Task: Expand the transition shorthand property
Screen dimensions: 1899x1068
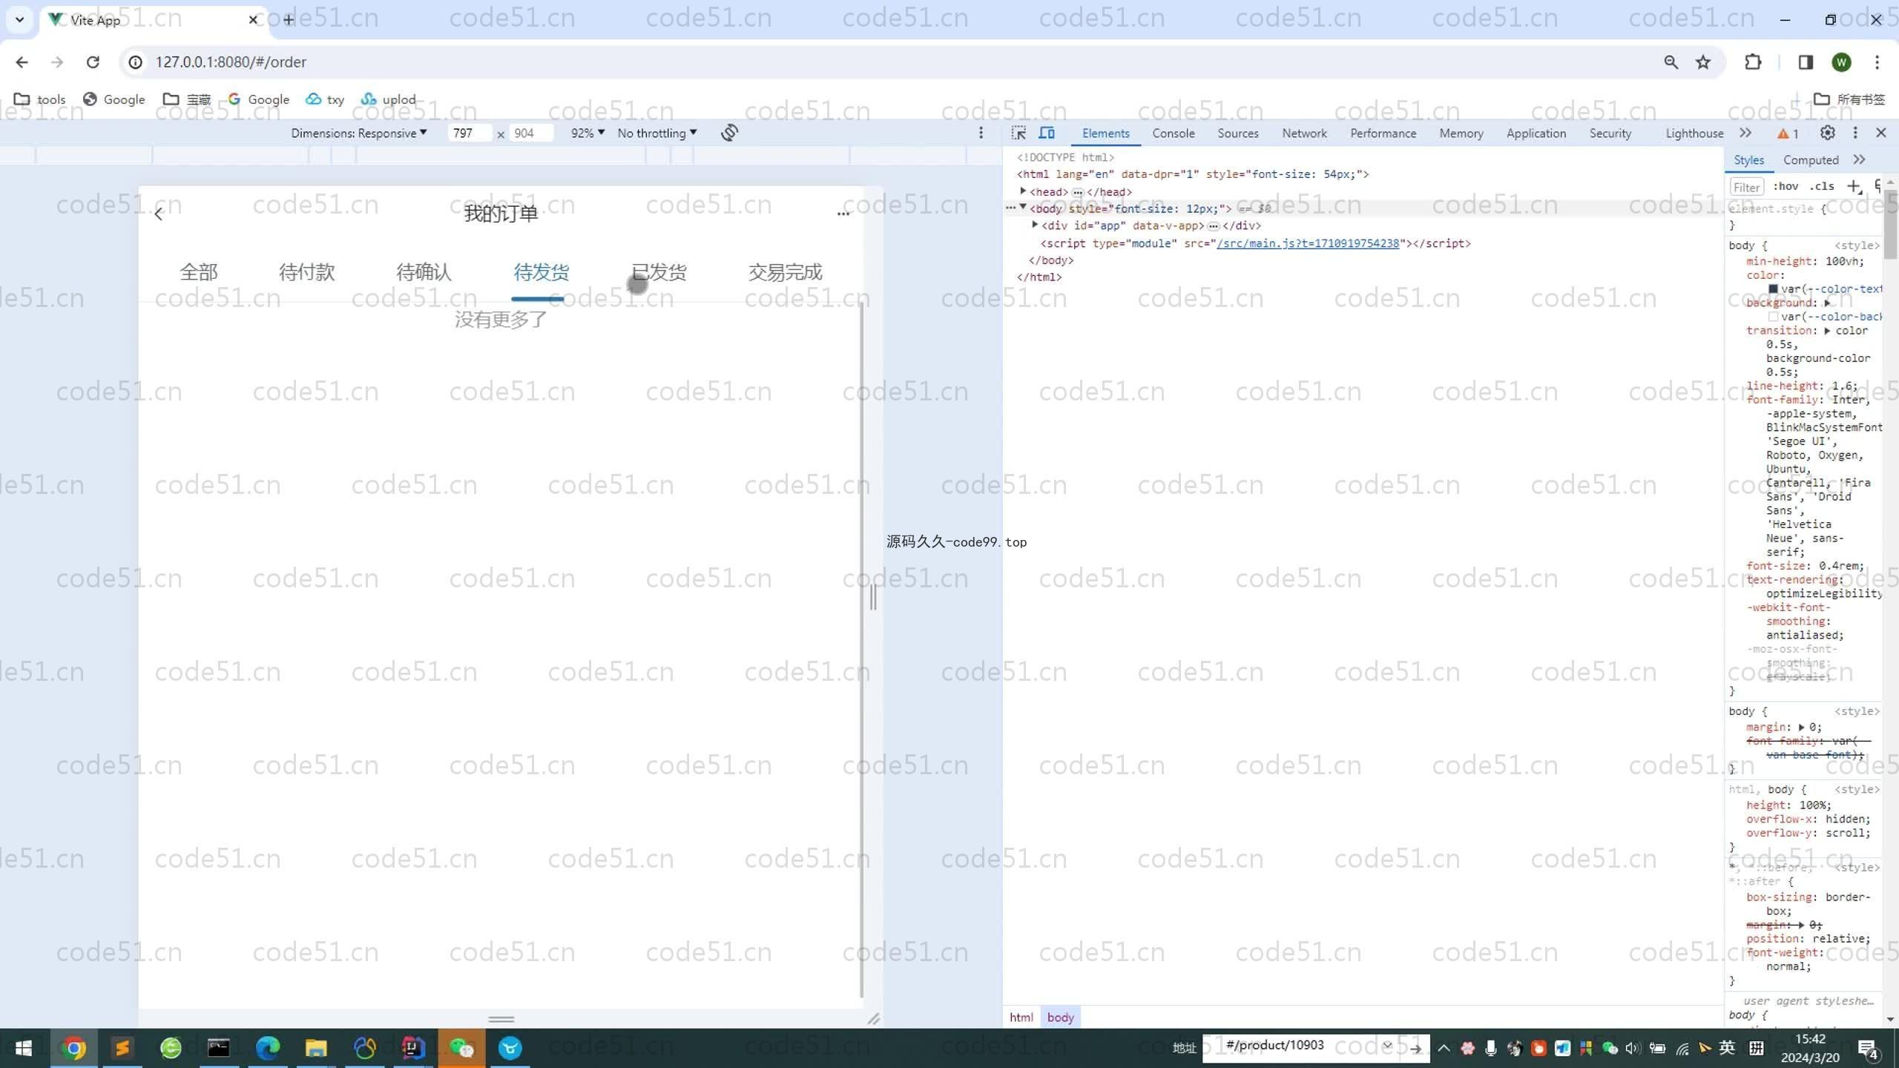Action: (x=1828, y=331)
